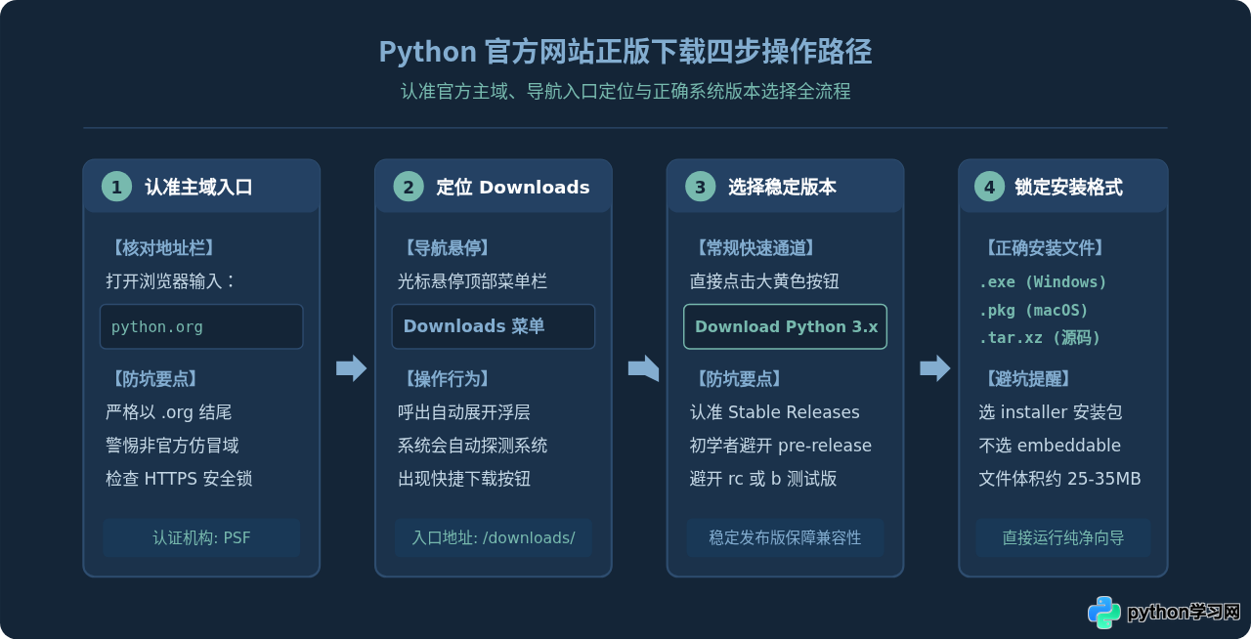The image size is (1251, 640).
Task: Click the title "Python 官方网站正版下载四步操作路径"
Action: [625, 52]
